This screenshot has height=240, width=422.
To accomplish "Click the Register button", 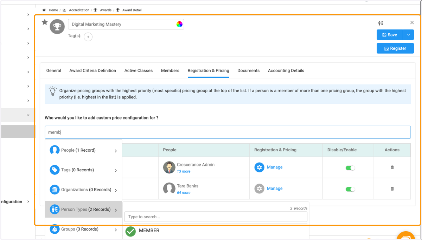I will [x=395, y=48].
